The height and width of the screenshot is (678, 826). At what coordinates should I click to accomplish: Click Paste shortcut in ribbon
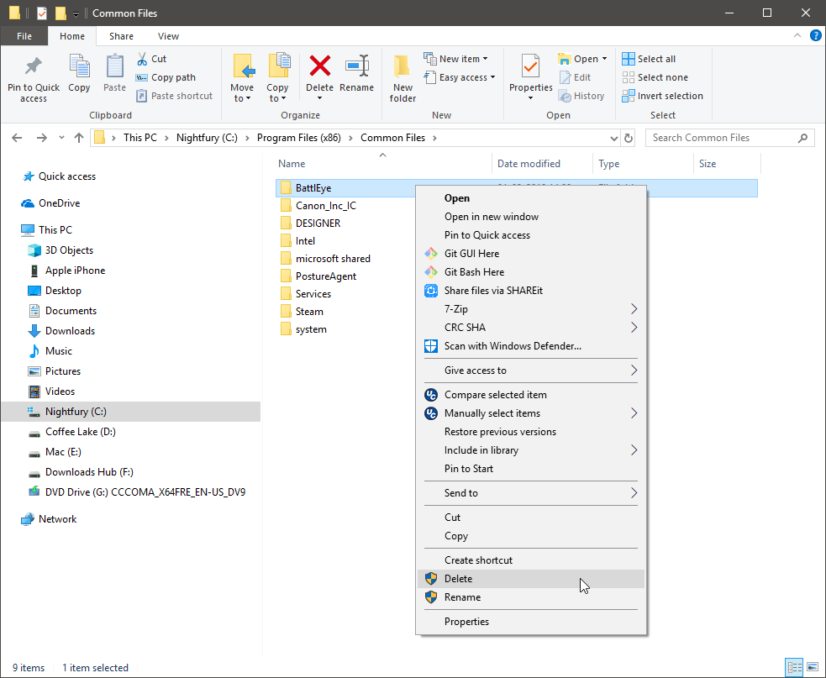[x=175, y=96]
